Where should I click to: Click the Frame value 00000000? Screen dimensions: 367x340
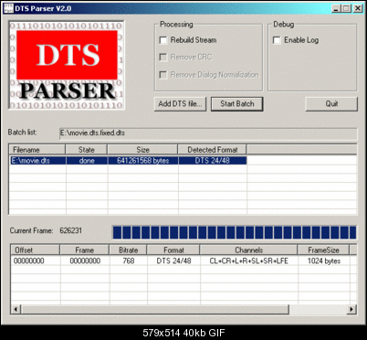(85, 261)
